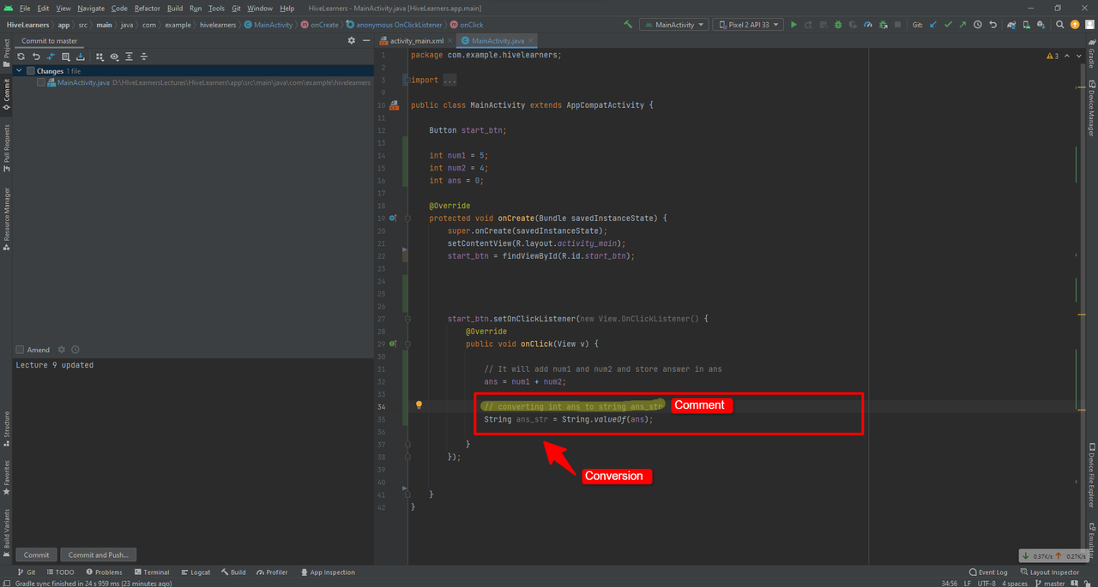This screenshot has width=1098, height=587.
Task: Open the Terminal tool window
Action: pyautogui.click(x=151, y=572)
